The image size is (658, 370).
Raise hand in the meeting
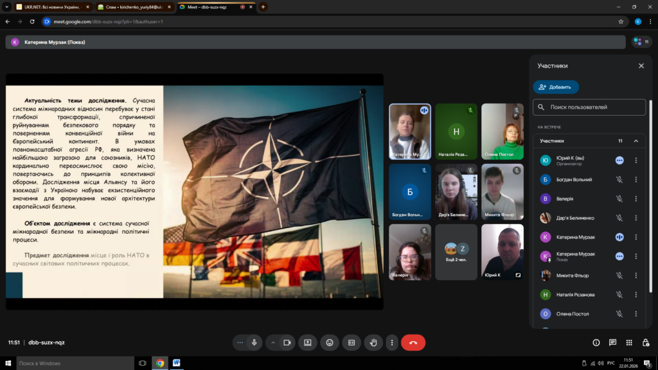373,342
